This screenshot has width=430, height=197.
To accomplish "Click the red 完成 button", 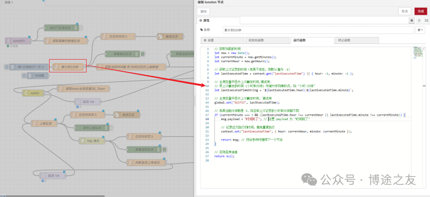I will coord(421,11).
